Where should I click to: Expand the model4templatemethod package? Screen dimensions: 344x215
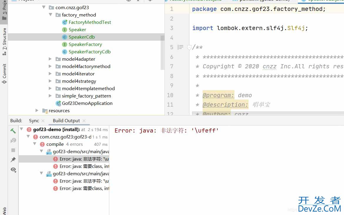(50, 88)
